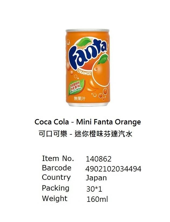The width and height of the screenshot is (170, 222).
Task: Click the Packing value 30*1
Action: (94, 189)
